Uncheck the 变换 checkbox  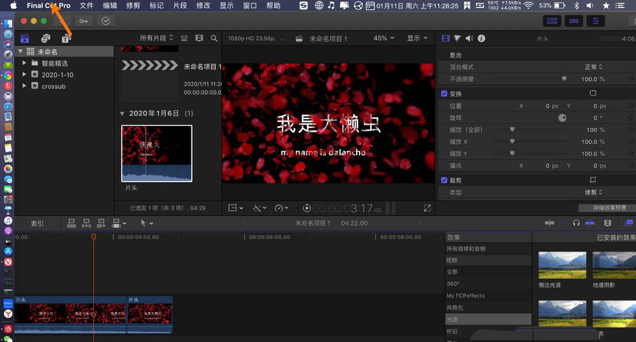(x=444, y=94)
